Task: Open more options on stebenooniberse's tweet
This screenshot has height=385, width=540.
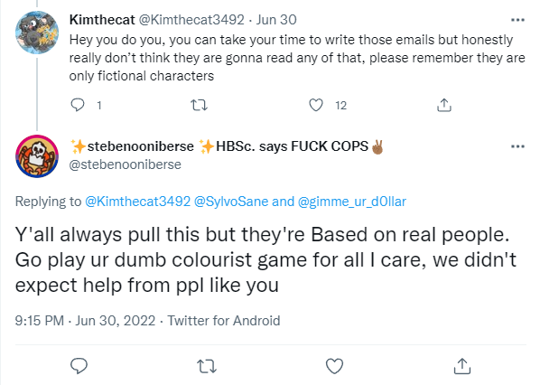Action: [517, 146]
